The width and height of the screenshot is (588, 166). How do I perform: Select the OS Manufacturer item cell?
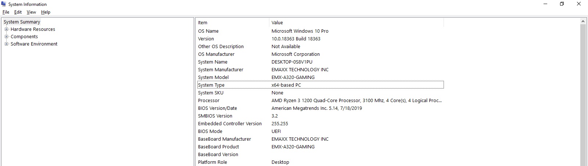pos(216,54)
